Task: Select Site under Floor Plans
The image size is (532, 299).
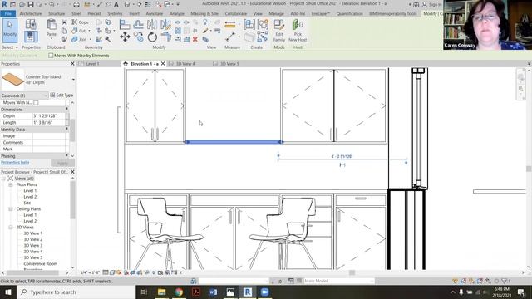Action: (27, 203)
